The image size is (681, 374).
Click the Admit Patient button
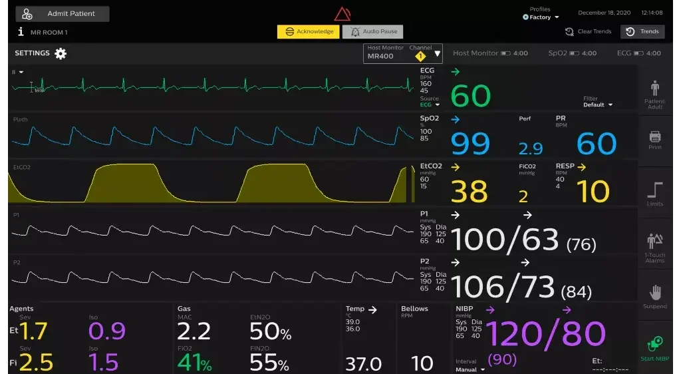pos(63,14)
